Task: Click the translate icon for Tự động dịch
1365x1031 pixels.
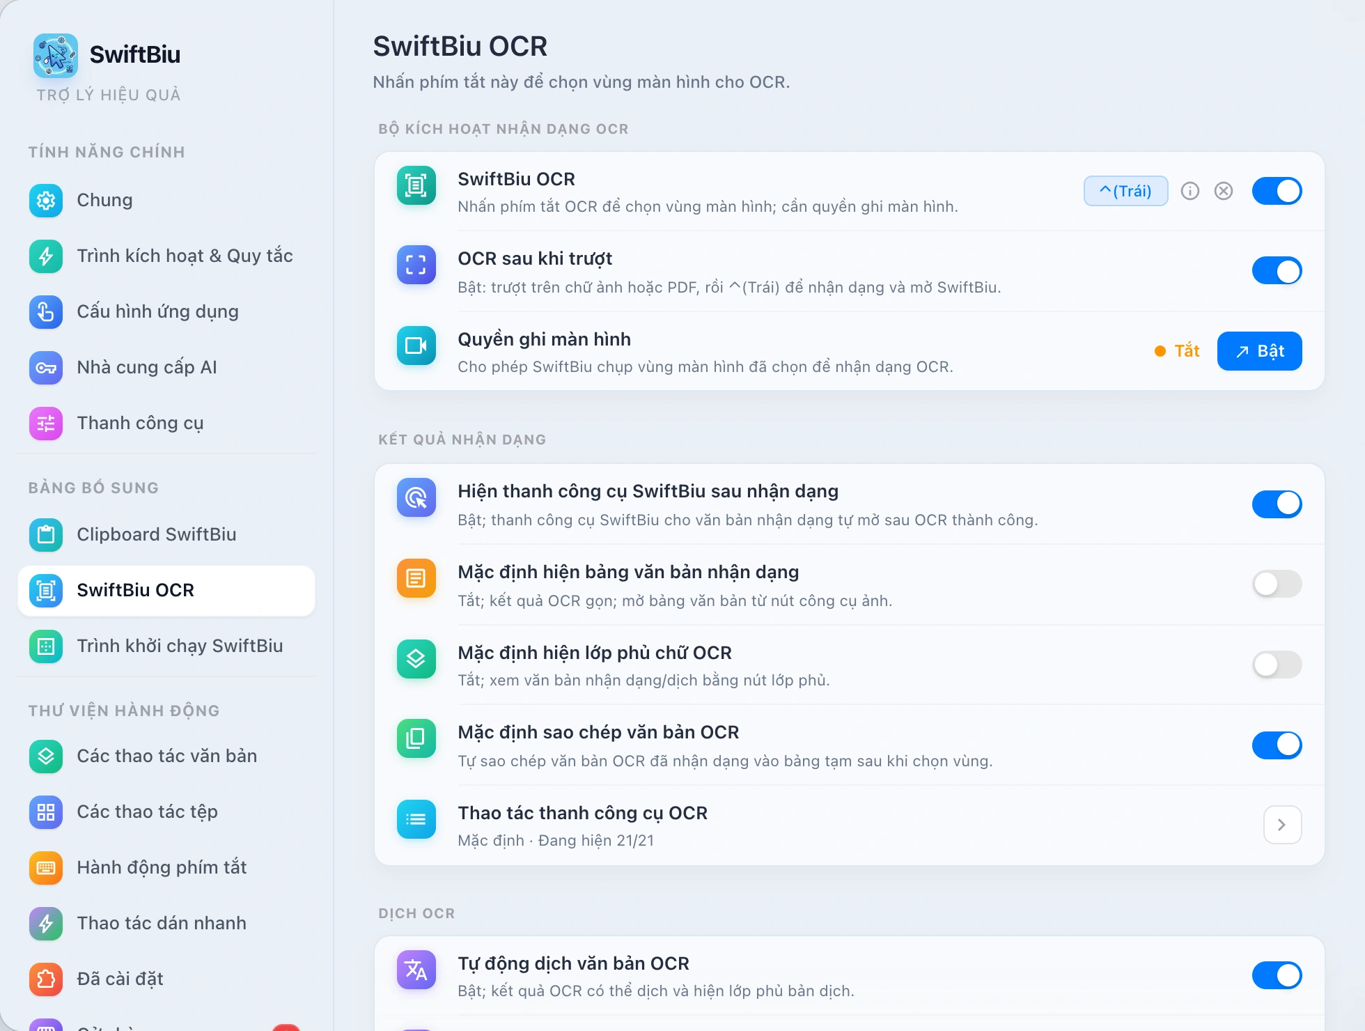Action: 416,970
